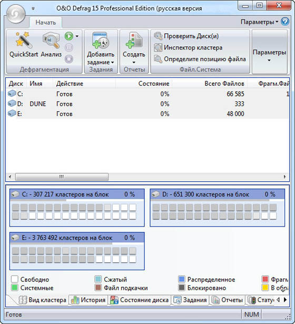Expand the Создать dropdown arrow
This screenshot has height=324, width=295.
point(134,62)
